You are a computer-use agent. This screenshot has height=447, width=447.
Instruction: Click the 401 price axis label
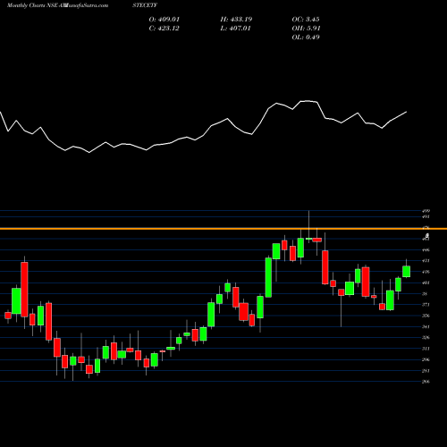point(426,283)
